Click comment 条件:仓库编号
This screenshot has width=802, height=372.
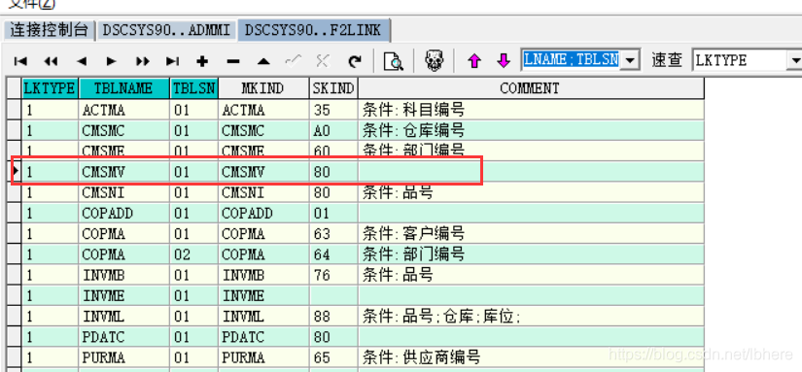413,131
